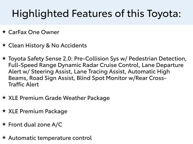This screenshot has width=193, height=144.
Task: Click the star bullet beside CarFax One Owner
Action: pyautogui.click(x=4, y=31)
